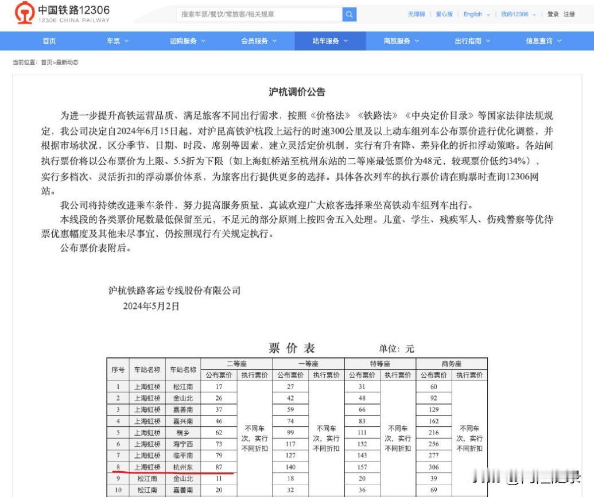Click first-class price 140 for 杭州东
This screenshot has height=497, width=594.
[x=290, y=467]
